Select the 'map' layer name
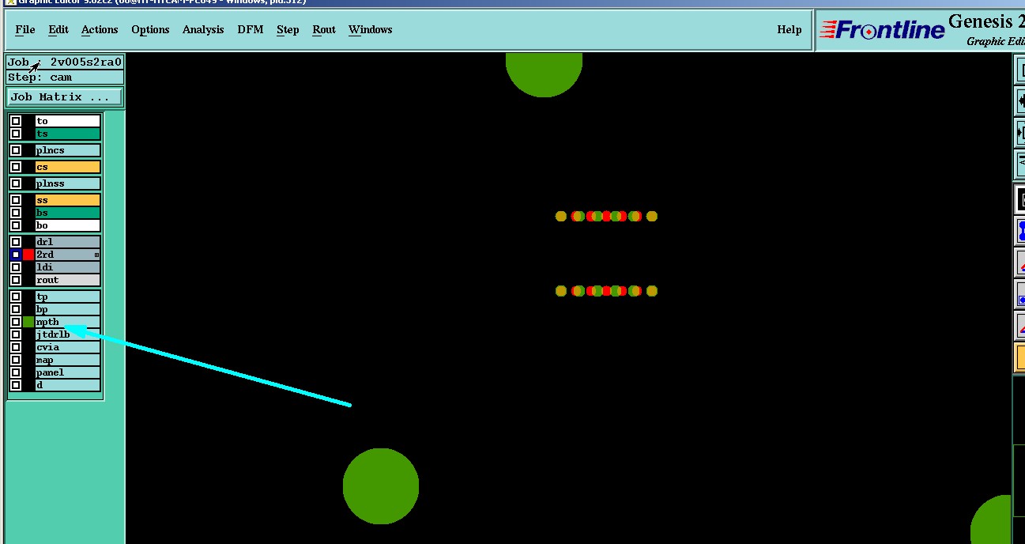This screenshot has height=544, width=1025. pos(68,360)
